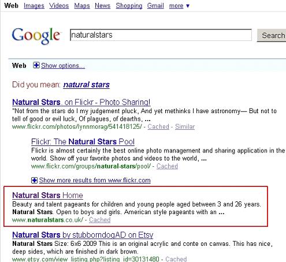This screenshot has width=286, height=262.
Task: Open Shopping link in top bar
Action: [129, 6]
